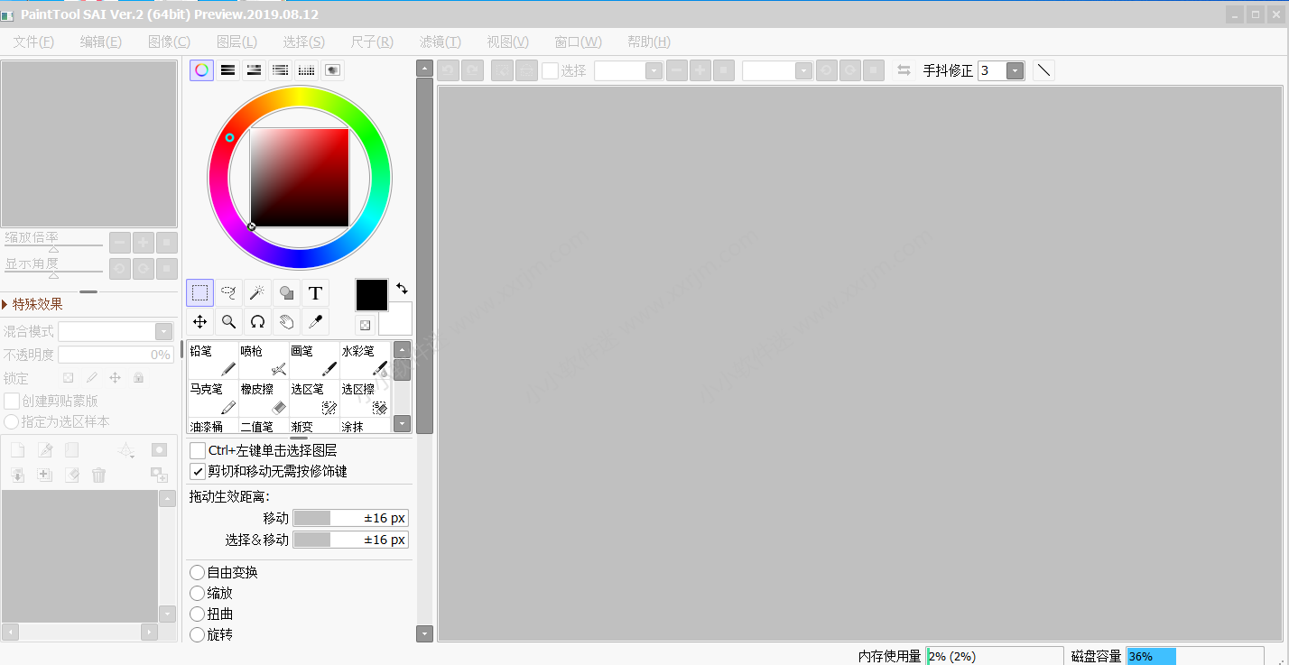The width and height of the screenshot is (1289, 665).
Task: Show the color swatches panel
Action: [x=307, y=69]
